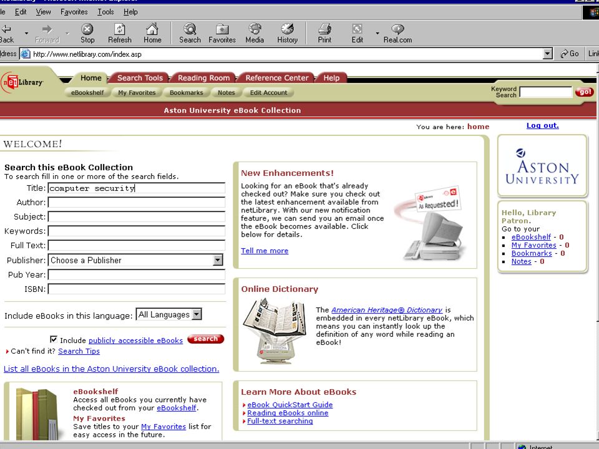Open the Media toolbar icon
Image resolution: width=599 pixels, height=449 pixels.
[x=255, y=33]
